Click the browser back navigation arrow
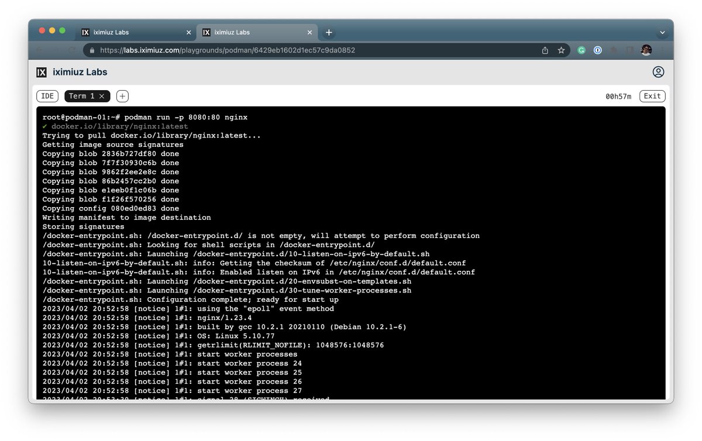 coord(40,50)
